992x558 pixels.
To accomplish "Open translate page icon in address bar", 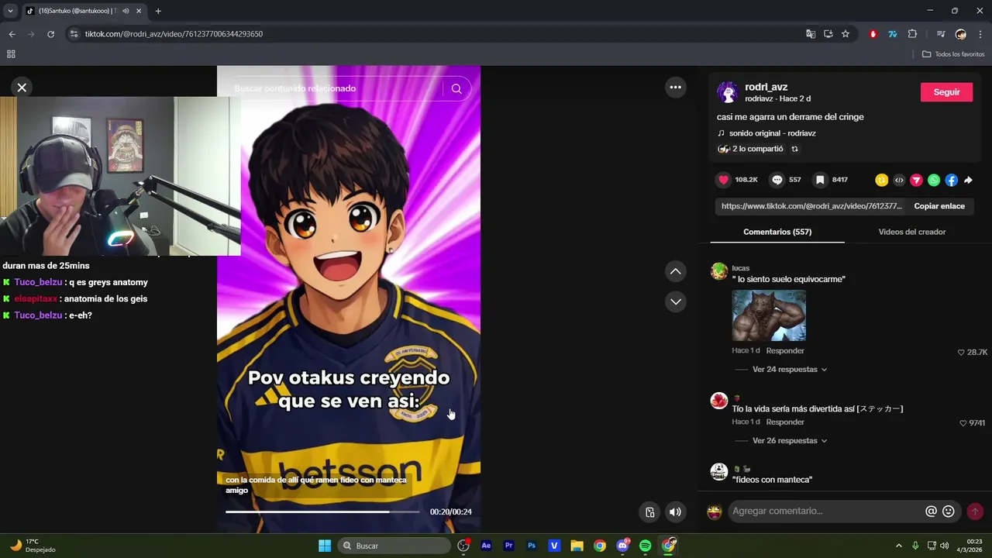I will (x=811, y=34).
